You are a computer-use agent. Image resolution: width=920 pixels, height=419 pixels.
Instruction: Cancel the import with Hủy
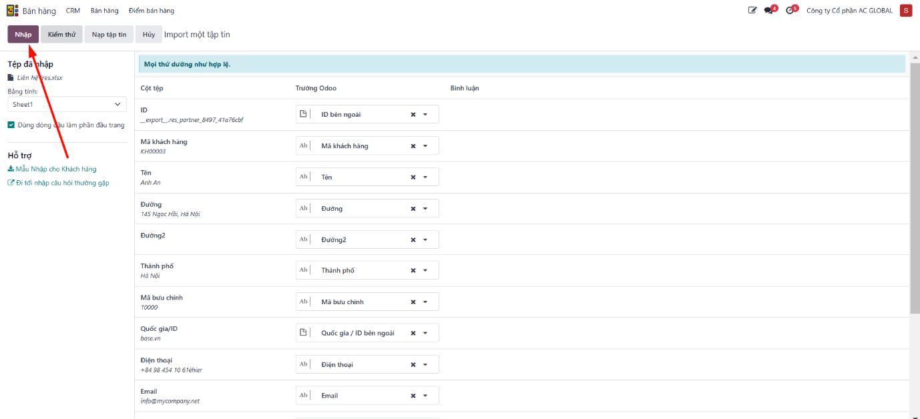click(x=149, y=34)
